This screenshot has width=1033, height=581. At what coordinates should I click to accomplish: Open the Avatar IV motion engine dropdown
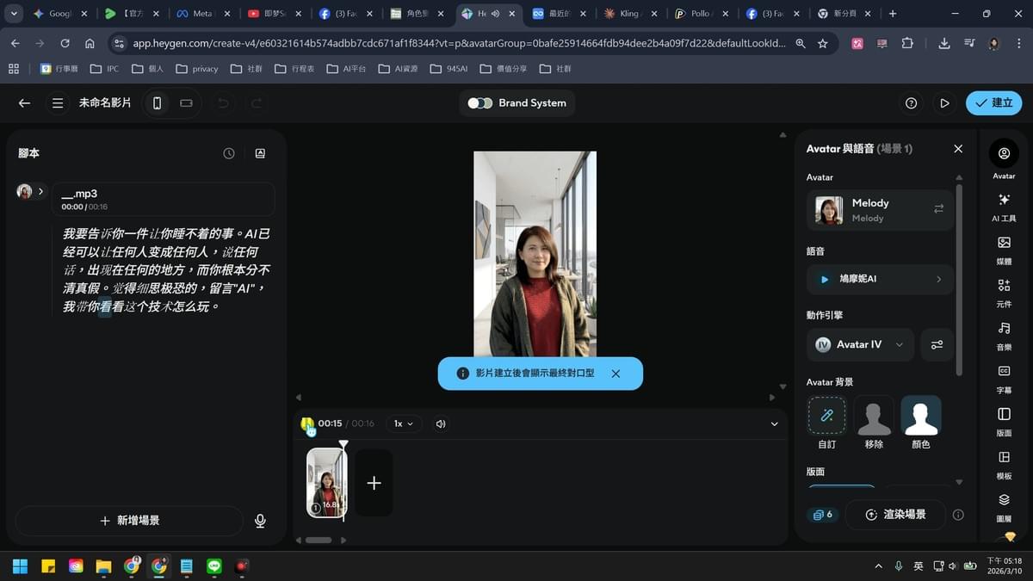point(860,344)
